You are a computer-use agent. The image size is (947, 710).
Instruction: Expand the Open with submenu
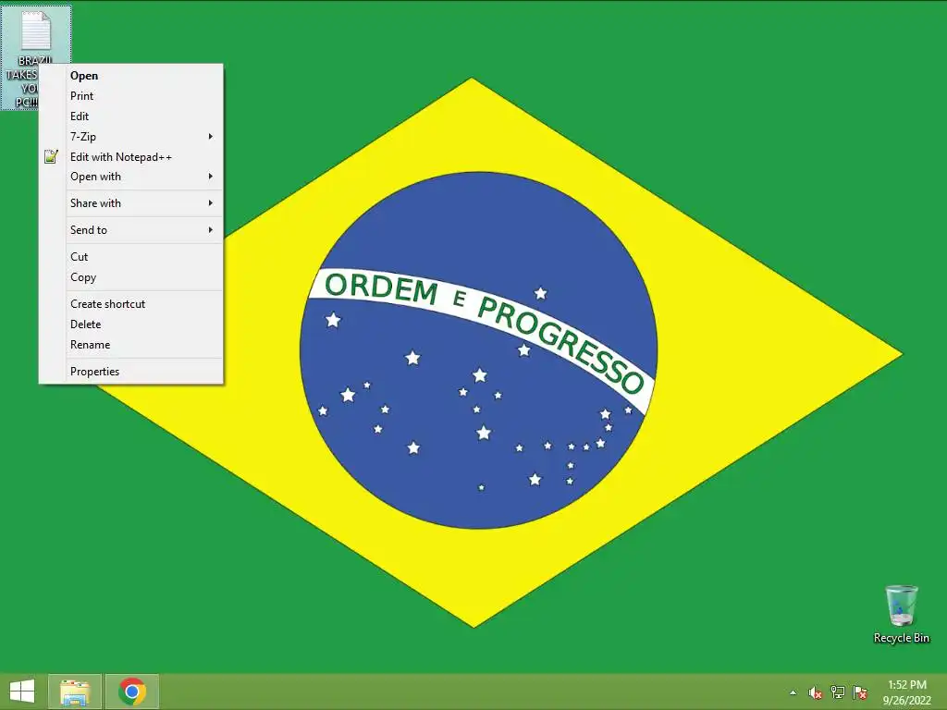pos(131,177)
